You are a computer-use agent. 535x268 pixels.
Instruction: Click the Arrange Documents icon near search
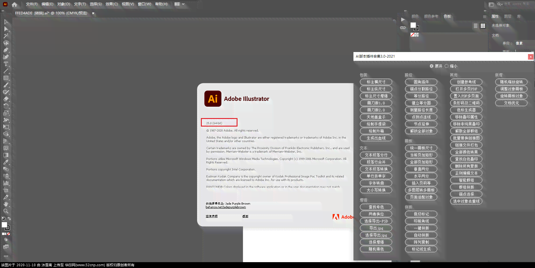[x=491, y=4]
